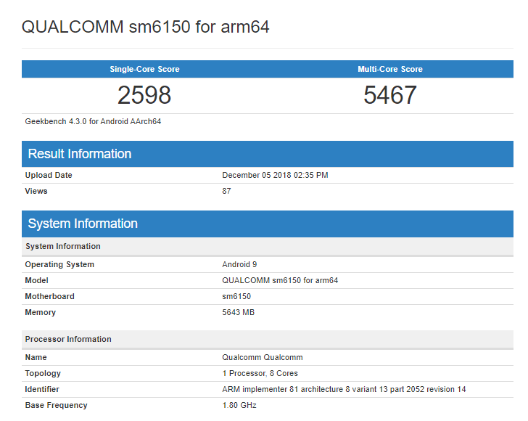This screenshot has width=528, height=421.
Task: Click the blue System Information section header
Action: pos(83,224)
